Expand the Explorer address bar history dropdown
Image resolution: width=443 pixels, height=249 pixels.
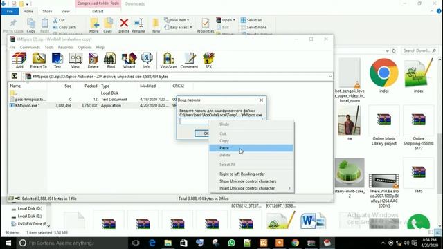click(387, 50)
